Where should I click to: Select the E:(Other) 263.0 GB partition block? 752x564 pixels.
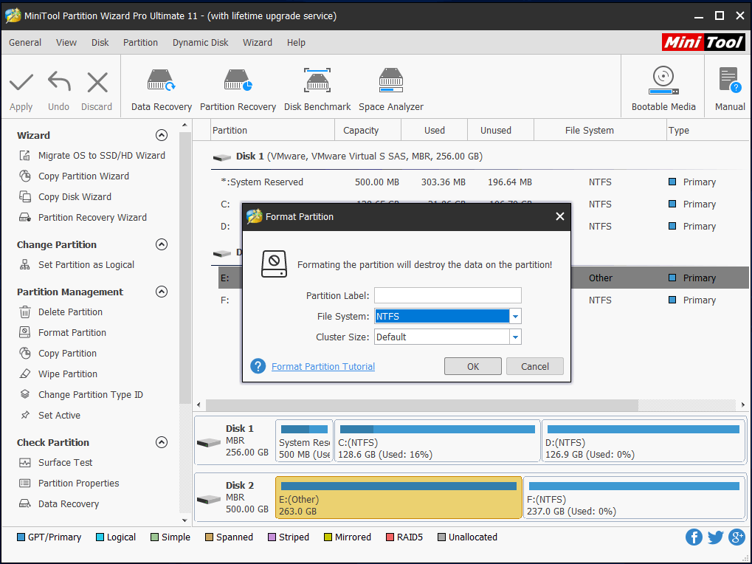click(399, 498)
